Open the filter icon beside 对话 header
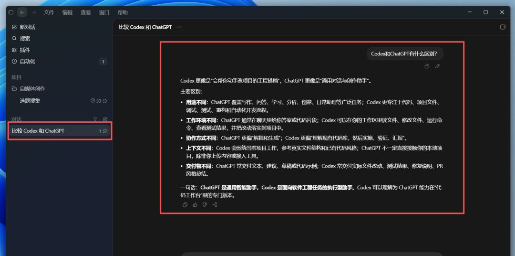This screenshot has width=515, height=256. click(x=95, y=119)
